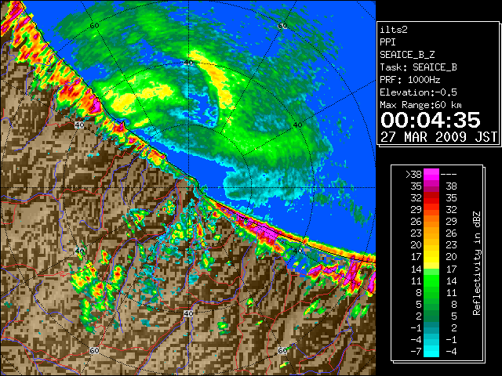Click the 00:04:35 timestamp
The image size is (502, 376).
pyautogui.click(x=431, y=120)
